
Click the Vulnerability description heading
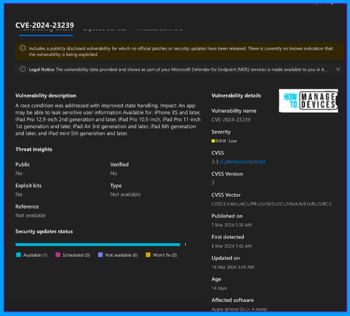pyautogui.click(x=46, y=96)
